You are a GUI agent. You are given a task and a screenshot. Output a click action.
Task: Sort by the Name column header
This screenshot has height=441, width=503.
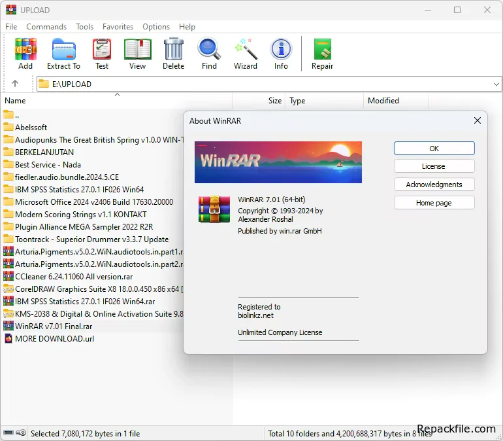[117, 101]
